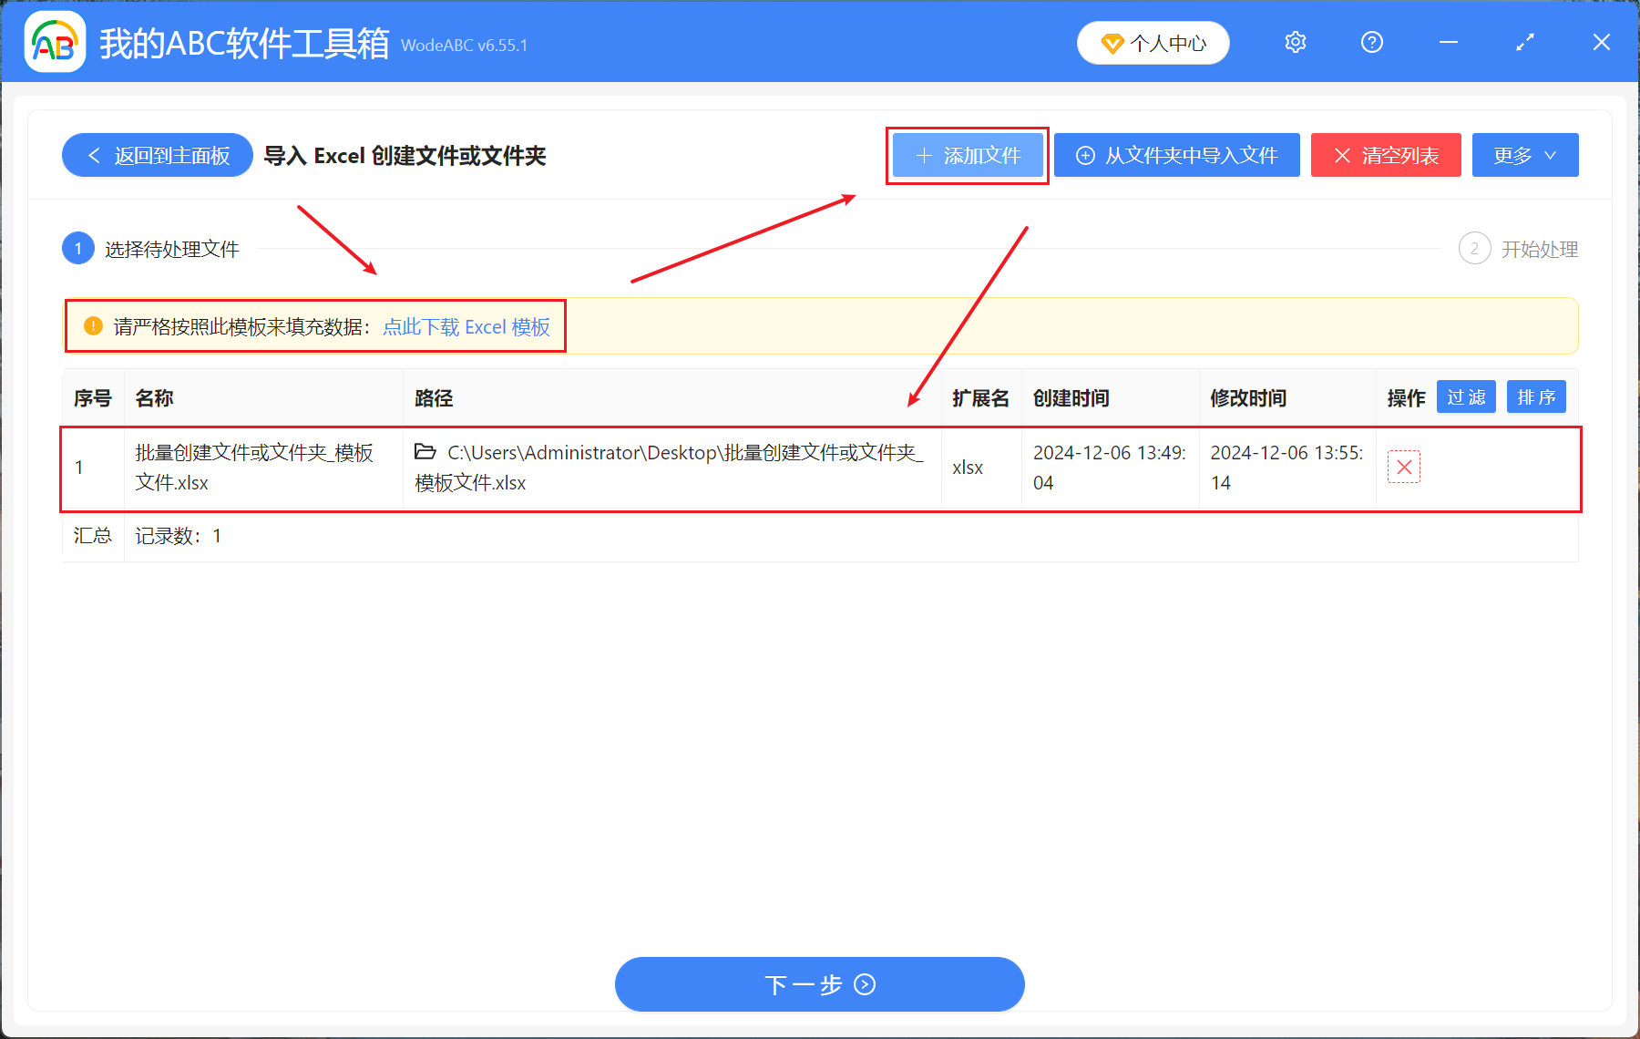Click the diamond icon inside 个人中心

pyautogui.click(x=1113, y=43)
